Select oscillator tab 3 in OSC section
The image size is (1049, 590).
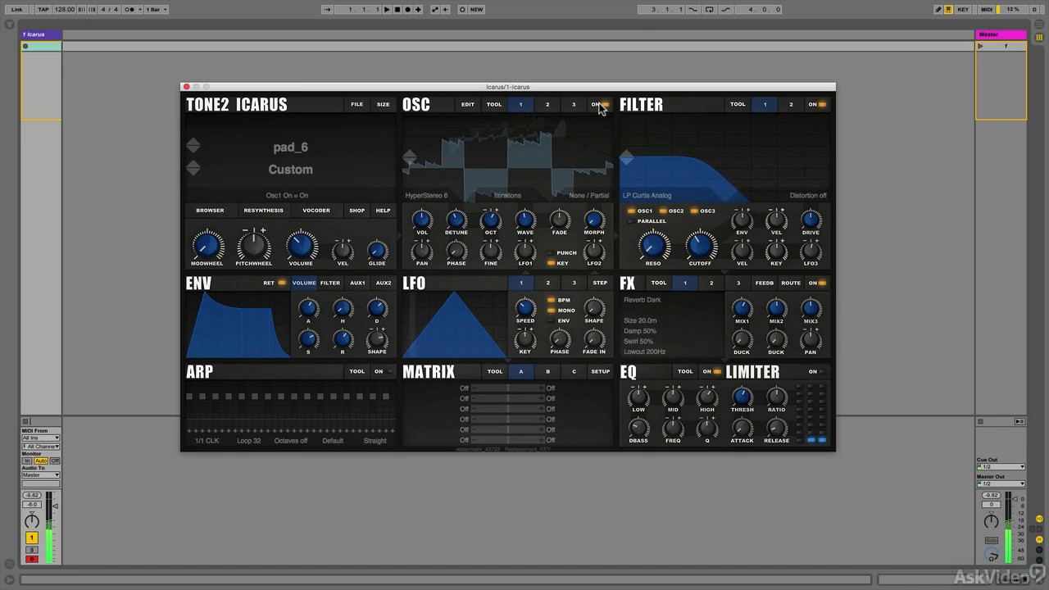click(x=574, y=104)
